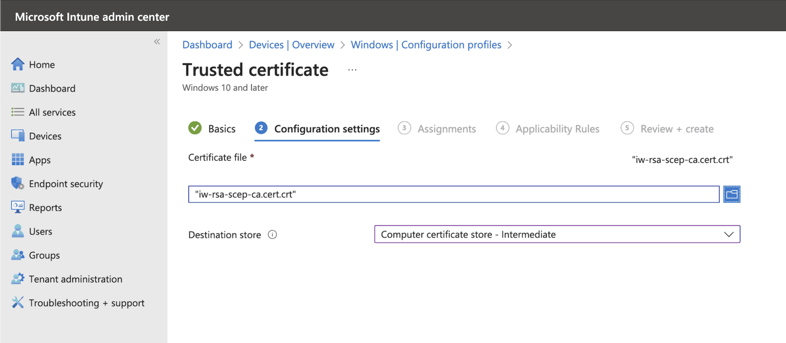Open Users via the person icon

(x=18, y=231)
